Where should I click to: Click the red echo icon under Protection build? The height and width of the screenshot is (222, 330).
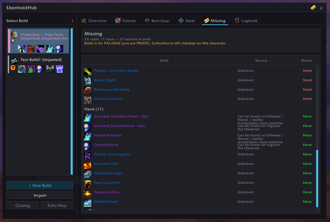31,49
